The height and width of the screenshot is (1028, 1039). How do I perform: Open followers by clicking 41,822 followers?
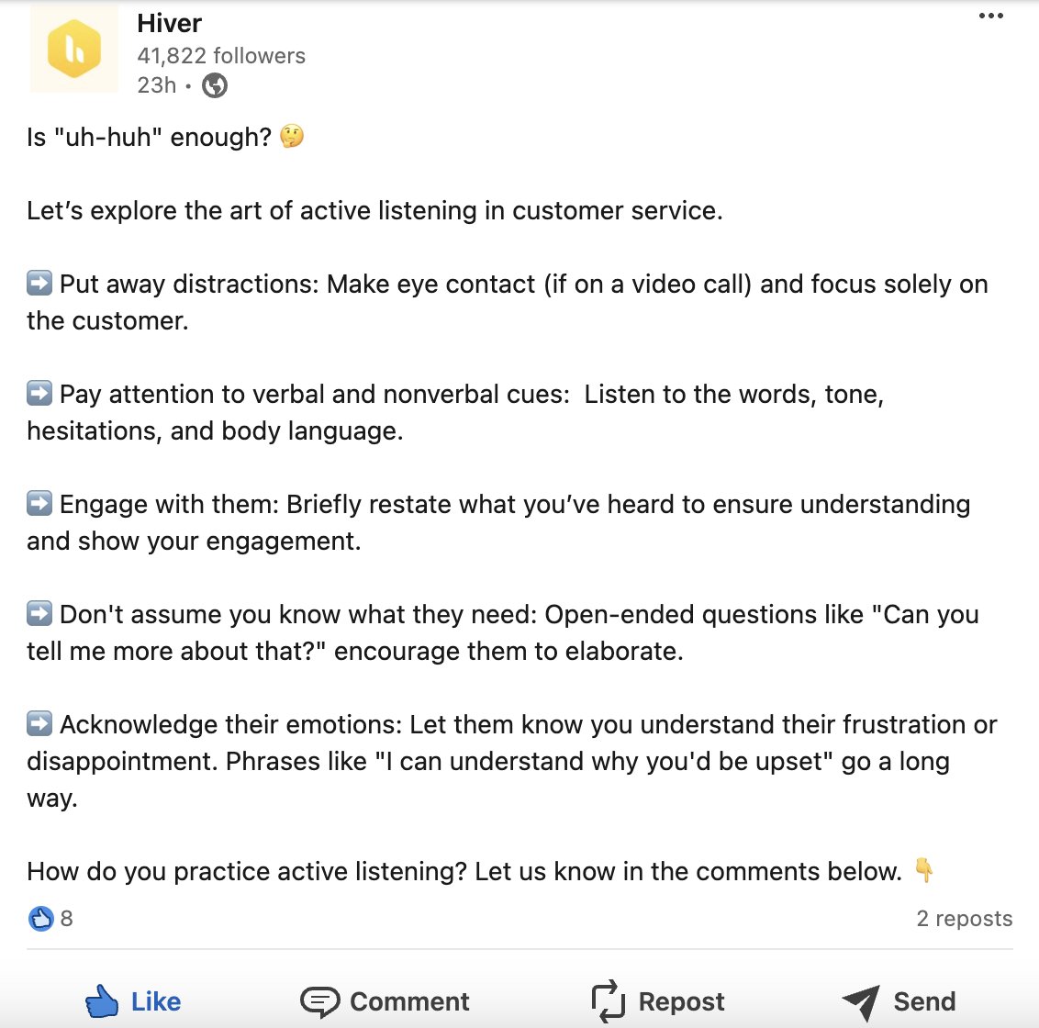(221, 55)
